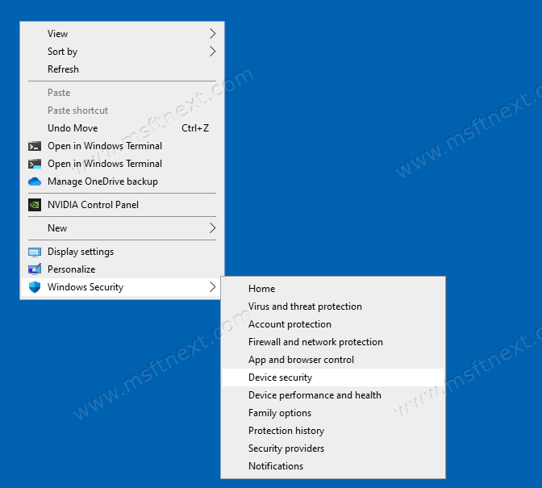Select Manage OneDrive backup

point(122,181)
